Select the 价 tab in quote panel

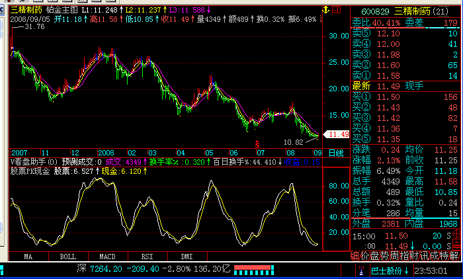[x=365, y=256]
